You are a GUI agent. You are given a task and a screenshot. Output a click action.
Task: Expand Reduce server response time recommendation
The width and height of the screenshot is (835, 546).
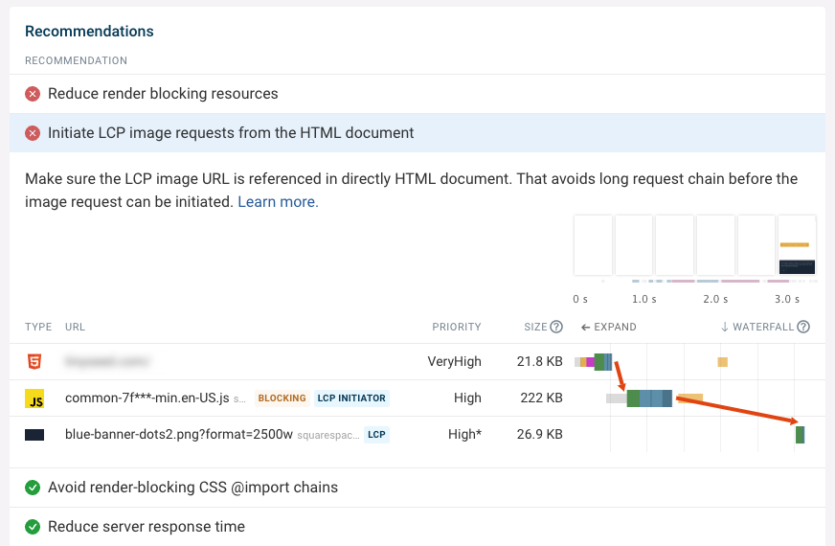(146, 527)
